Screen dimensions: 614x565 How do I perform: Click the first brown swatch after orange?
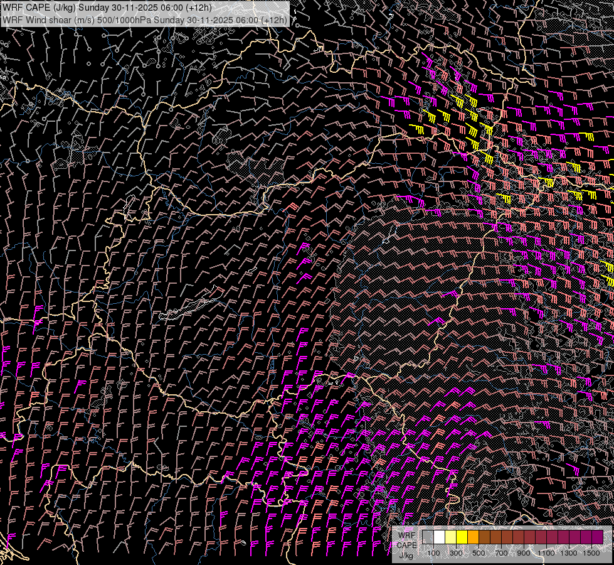pyautogui.click(x=484, y=537)
